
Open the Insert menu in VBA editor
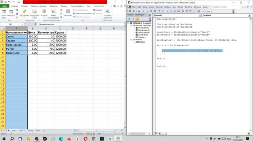152,7
